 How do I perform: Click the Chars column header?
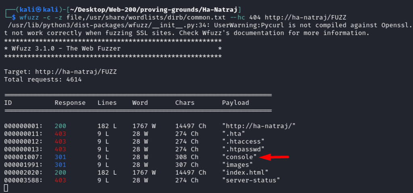click(185, 103)
